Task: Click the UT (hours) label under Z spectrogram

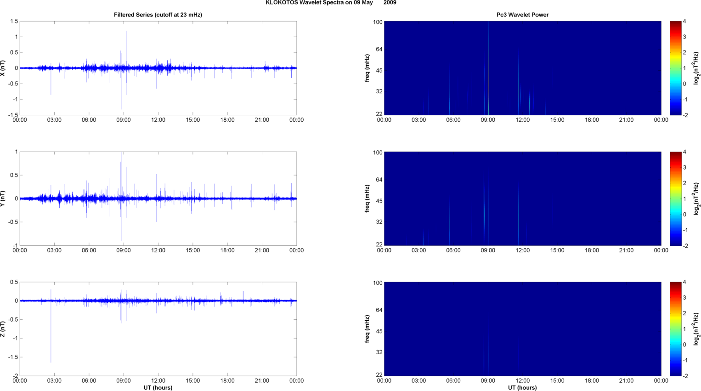Action: 522,388
